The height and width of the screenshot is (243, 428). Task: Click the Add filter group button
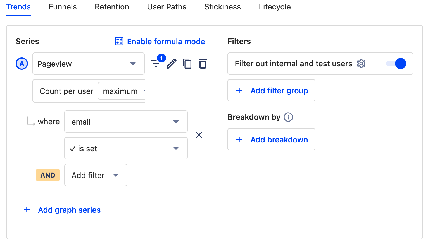(271, 90)
